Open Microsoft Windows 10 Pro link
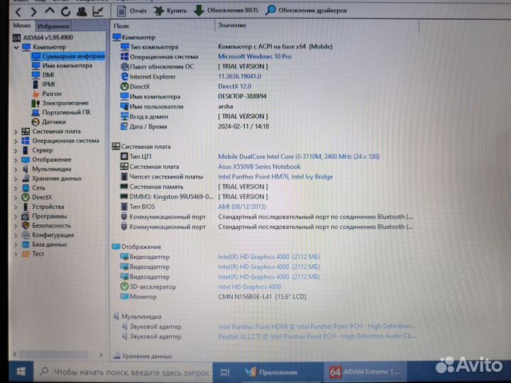The image size is (511, 383). (255, 56)
